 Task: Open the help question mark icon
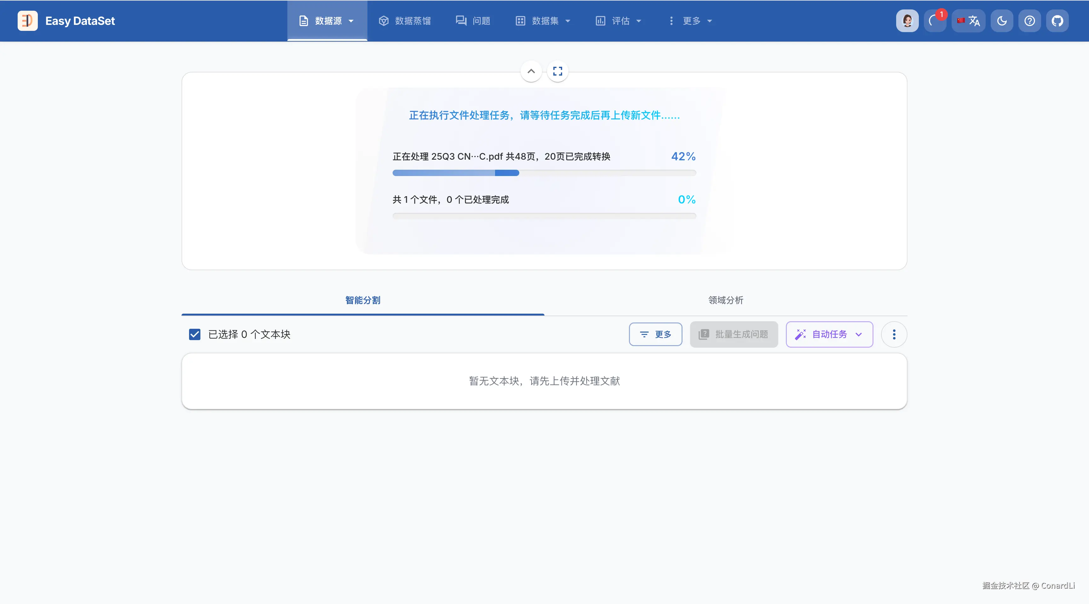[x=1029, y=21]
